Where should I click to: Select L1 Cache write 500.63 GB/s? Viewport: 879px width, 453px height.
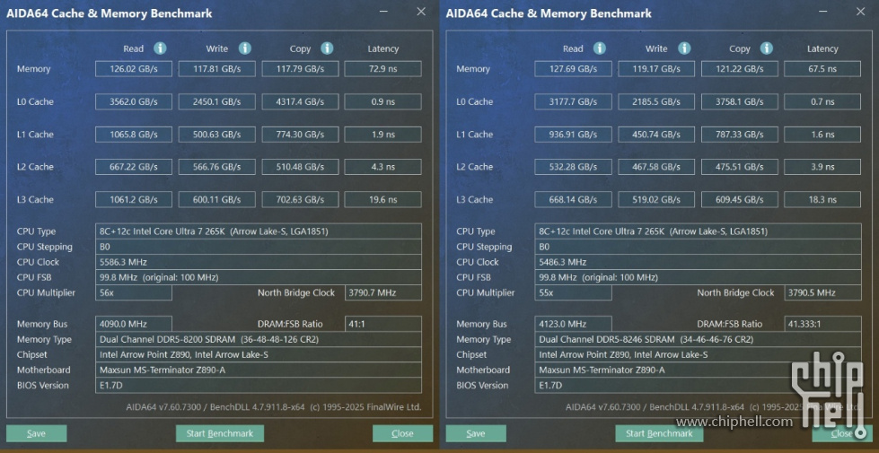[217, 135]
